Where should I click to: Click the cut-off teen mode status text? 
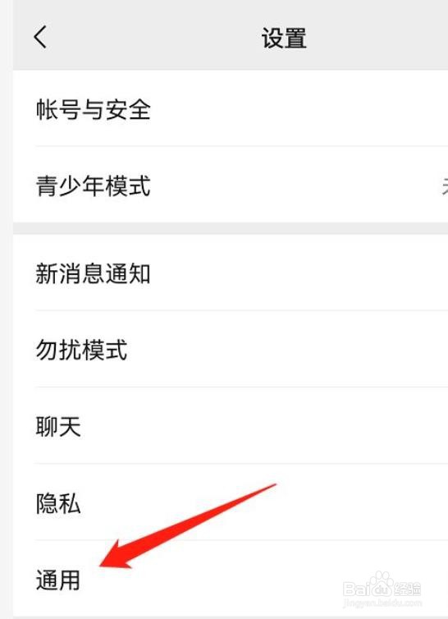point(445,186)
